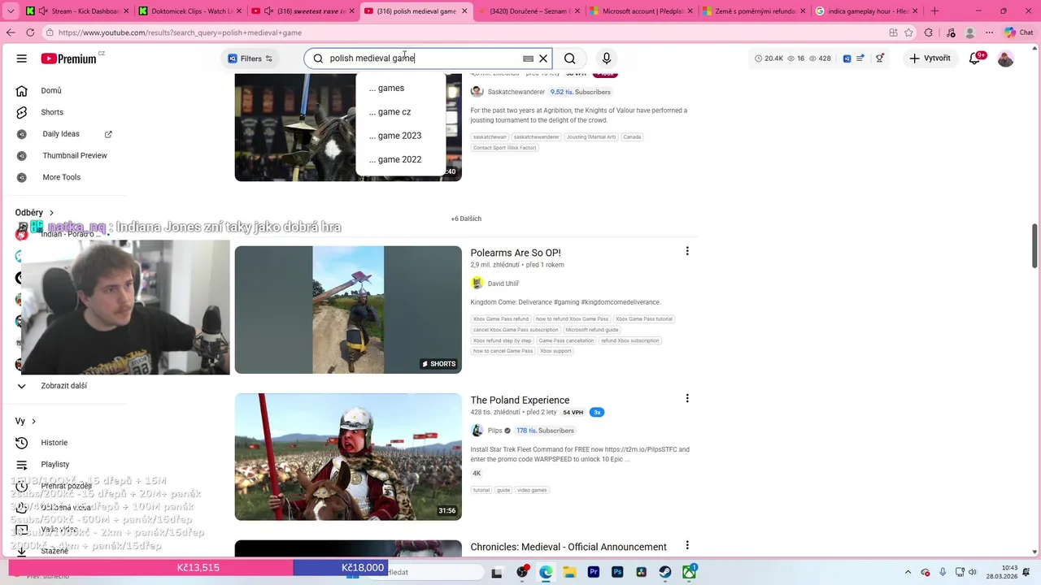
Task: Open 'The Poland Experience' title link
Action: pos(520,400)
